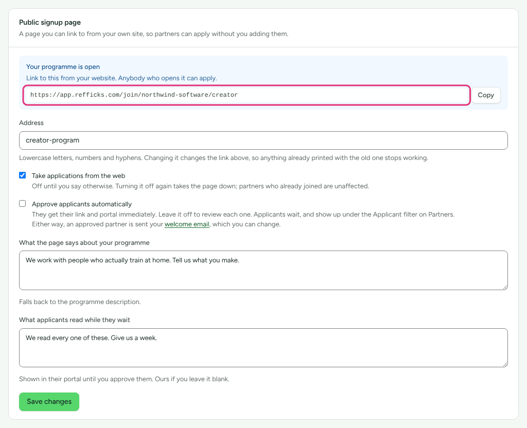
Task: Copy the public signup link
Action: coord(486,95)
